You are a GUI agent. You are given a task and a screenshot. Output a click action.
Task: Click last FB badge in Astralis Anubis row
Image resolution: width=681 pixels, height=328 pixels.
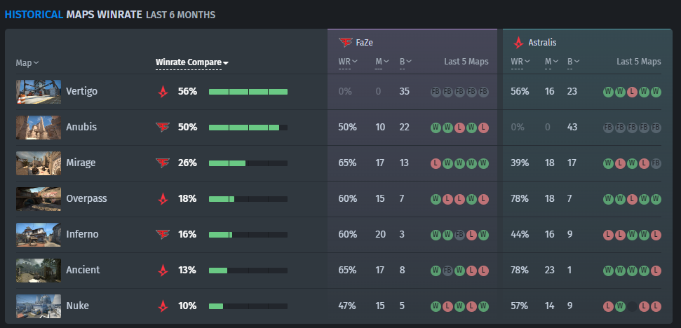tap(656, 128)
